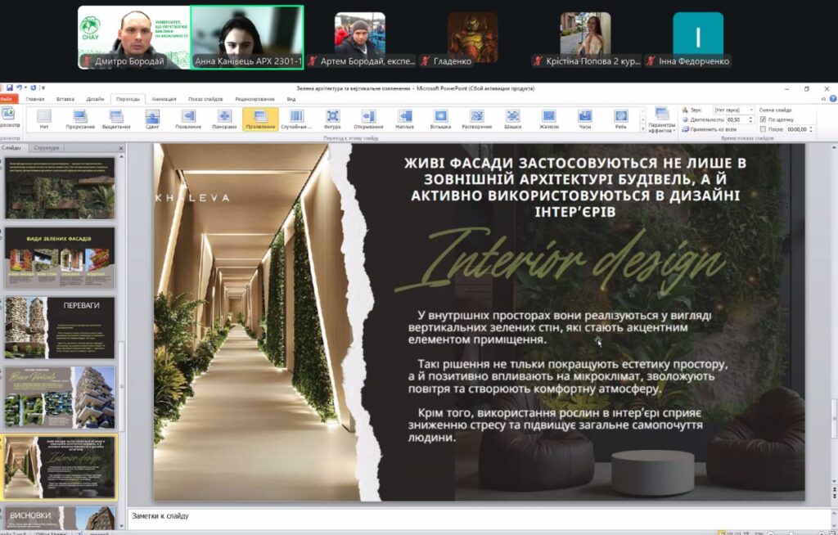Choose the Сдвиг transition icon
This screenshot has height=535, width=838.
tap(152, 119)
